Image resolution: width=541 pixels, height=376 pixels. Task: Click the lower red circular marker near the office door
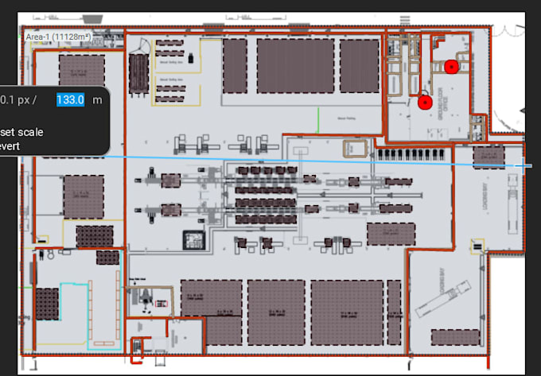coord(425,103)
